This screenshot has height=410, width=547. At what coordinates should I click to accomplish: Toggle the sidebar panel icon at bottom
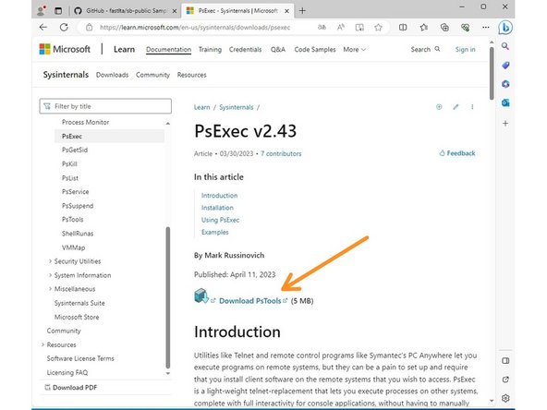coord(505,360)
